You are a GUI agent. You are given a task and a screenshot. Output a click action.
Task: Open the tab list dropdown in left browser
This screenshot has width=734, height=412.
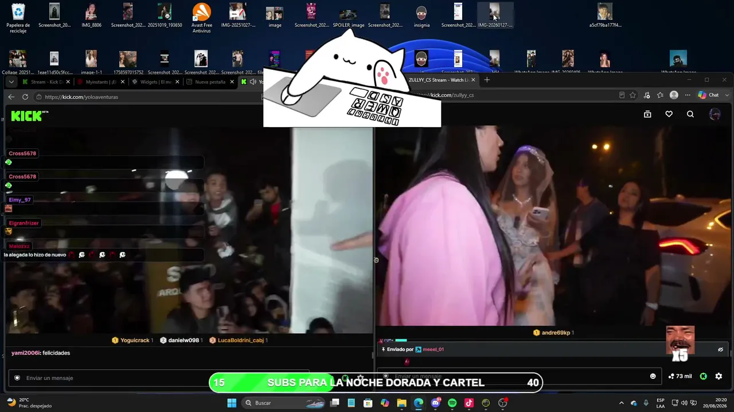[11, 82]
